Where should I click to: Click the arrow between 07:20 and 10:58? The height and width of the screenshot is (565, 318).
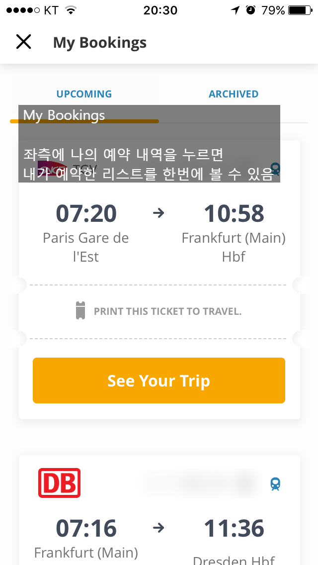point(159,213)
